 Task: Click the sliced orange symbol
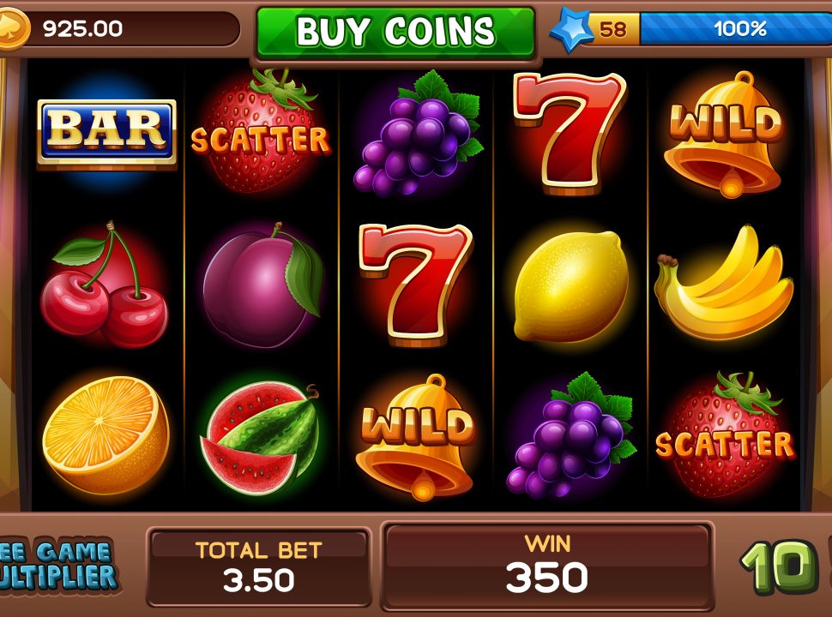coord(106,434)
